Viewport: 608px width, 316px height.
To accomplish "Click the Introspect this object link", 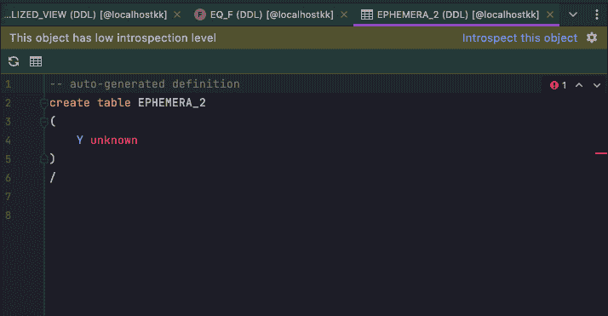I will (x=519, y=38).
